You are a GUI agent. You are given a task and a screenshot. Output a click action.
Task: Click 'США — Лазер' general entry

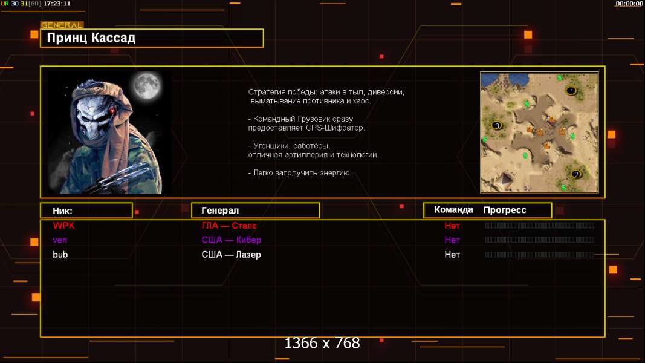tap(231, 254)
